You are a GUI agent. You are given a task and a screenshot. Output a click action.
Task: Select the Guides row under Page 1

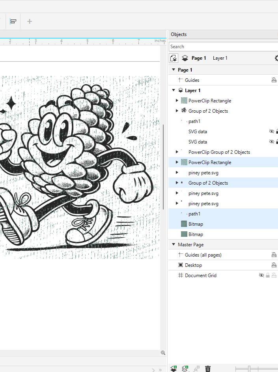(223, 80)
